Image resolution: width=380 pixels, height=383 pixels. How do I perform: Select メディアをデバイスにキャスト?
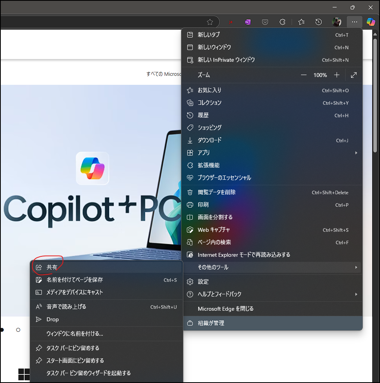[107, 292]
